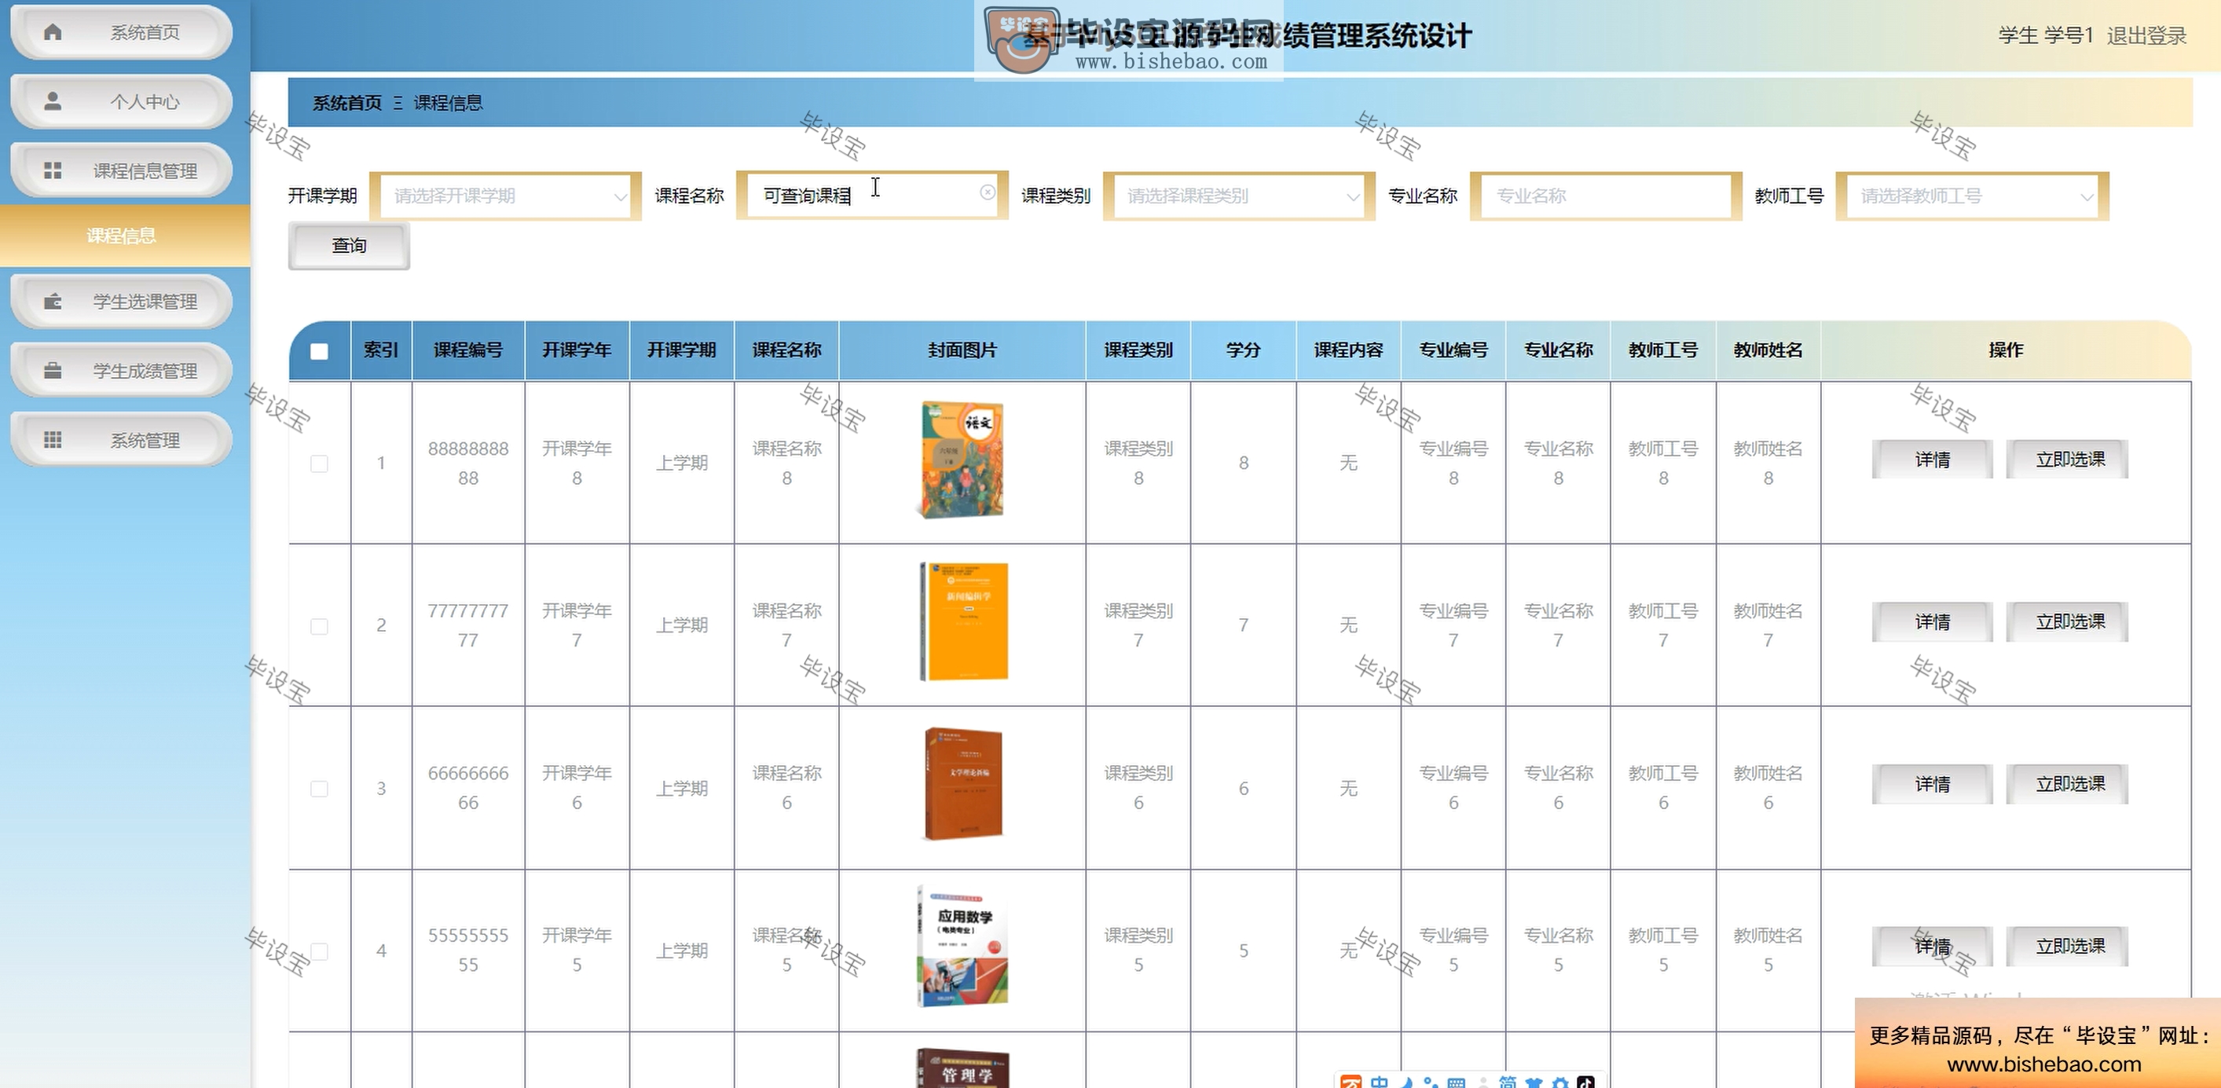Click the 封面图片 column header
The width and height of the screenshot is (2221, 1088).
coord(962,350)
